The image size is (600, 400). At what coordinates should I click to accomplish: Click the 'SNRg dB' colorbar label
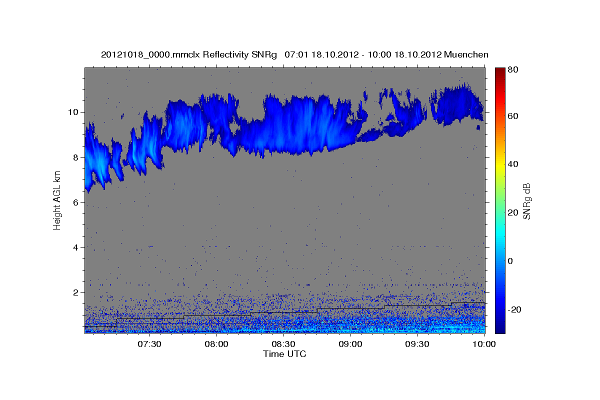(x=526, y=200)
